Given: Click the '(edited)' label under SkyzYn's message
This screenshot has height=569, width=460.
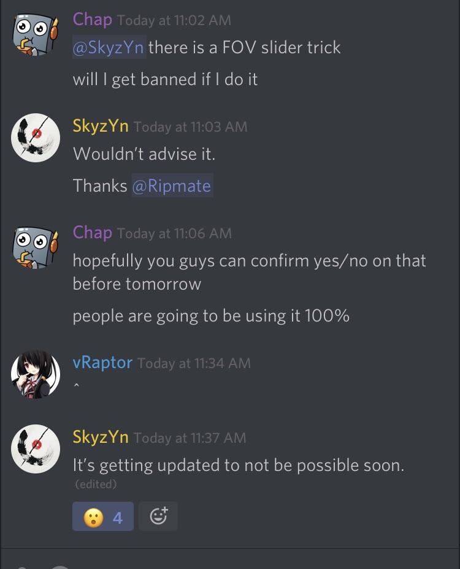Looking at the screenshot, I should (x=96, y=484).
